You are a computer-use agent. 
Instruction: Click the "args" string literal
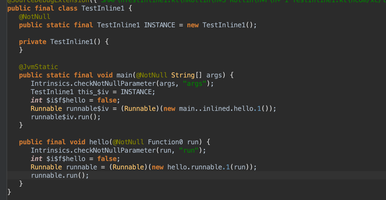point(194,84)
